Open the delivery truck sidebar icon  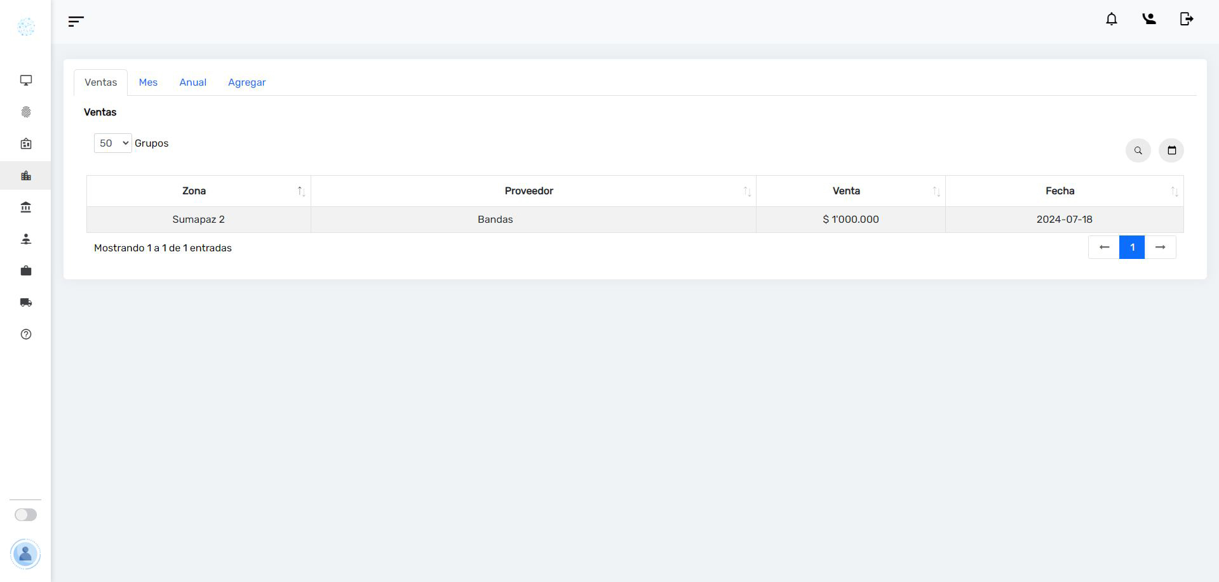coord(25,303)
